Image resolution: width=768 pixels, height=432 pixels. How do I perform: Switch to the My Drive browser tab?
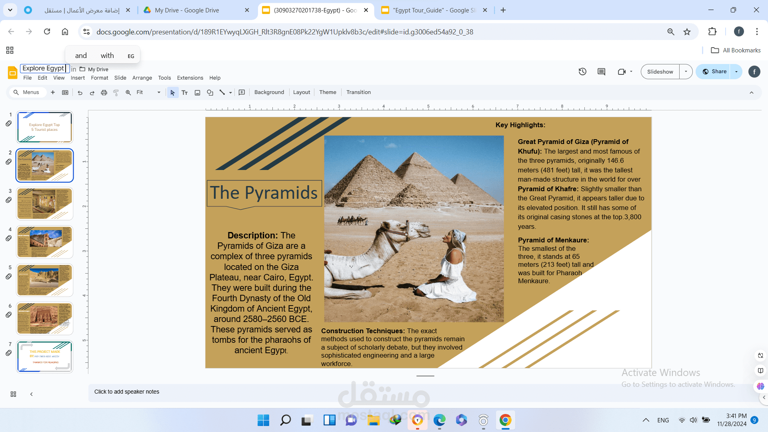pyautogui.click(x=195, y=10)
